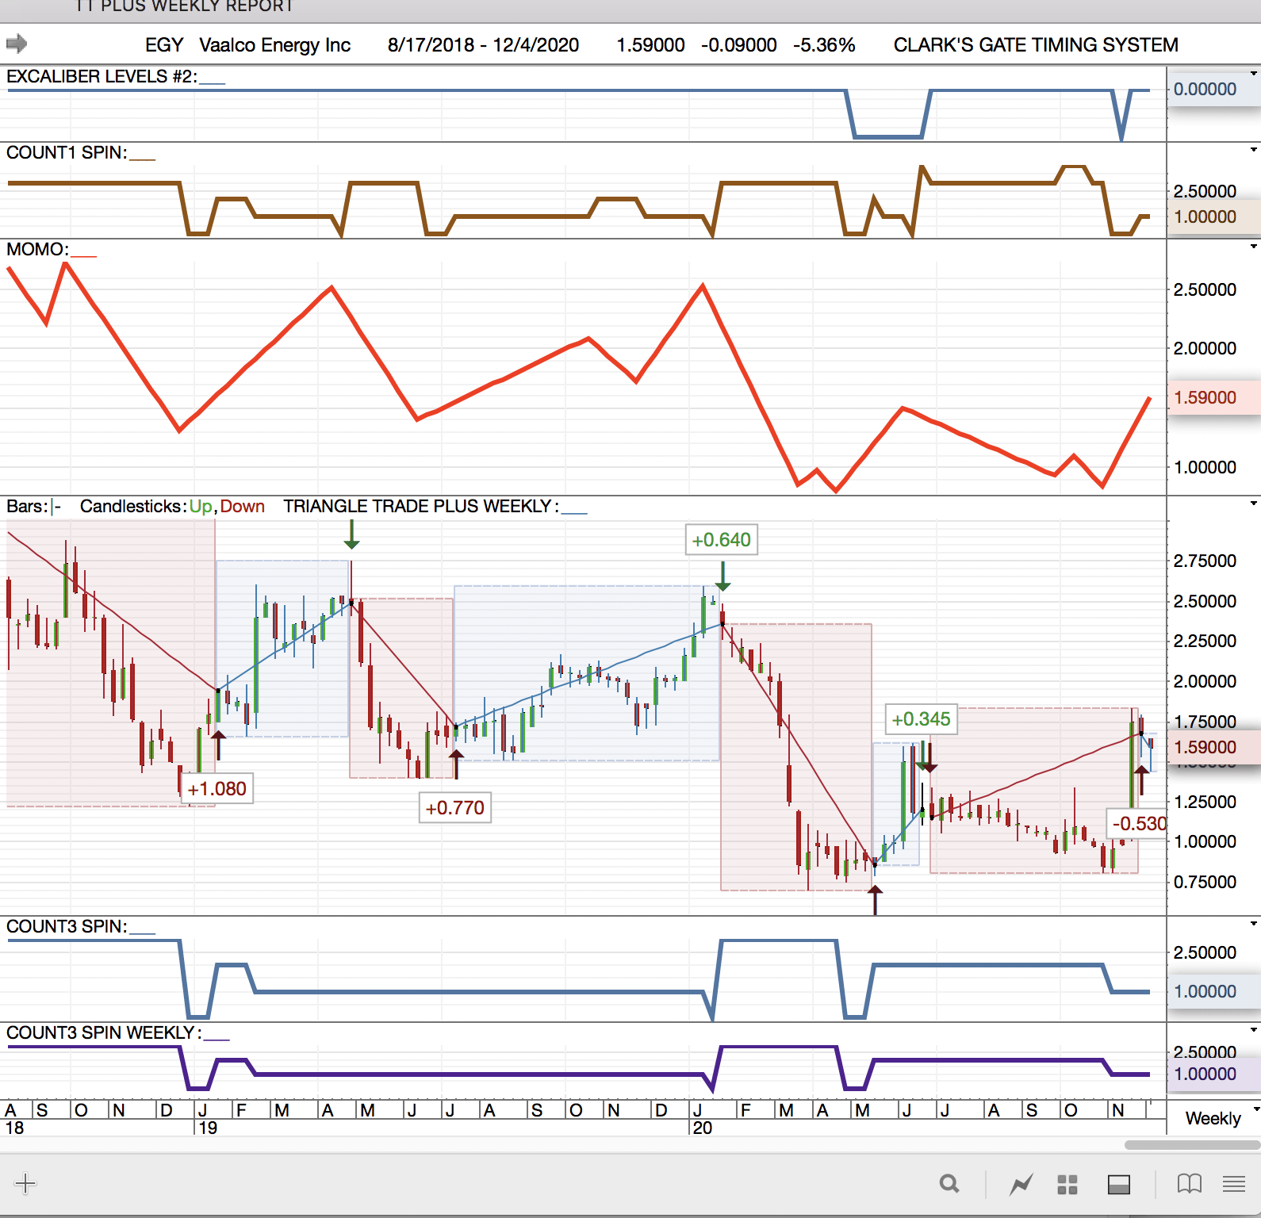Open the magnifying glass search tool
This screenshot has height=1218, width=1261.
tap(949, 1184)
